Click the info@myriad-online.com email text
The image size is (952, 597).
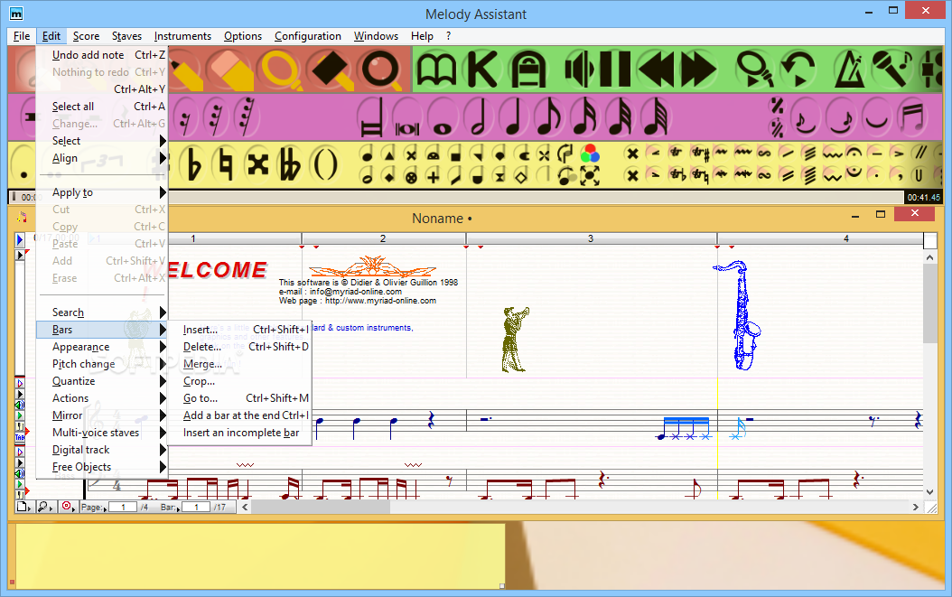[x=356, y=292]
